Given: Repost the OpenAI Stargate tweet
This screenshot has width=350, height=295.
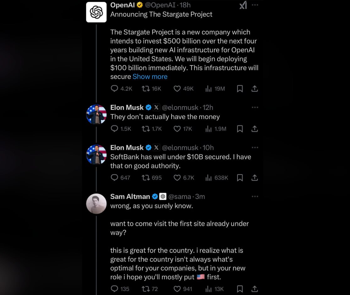Looking at the screenshot, I should [x=146, y=89].
